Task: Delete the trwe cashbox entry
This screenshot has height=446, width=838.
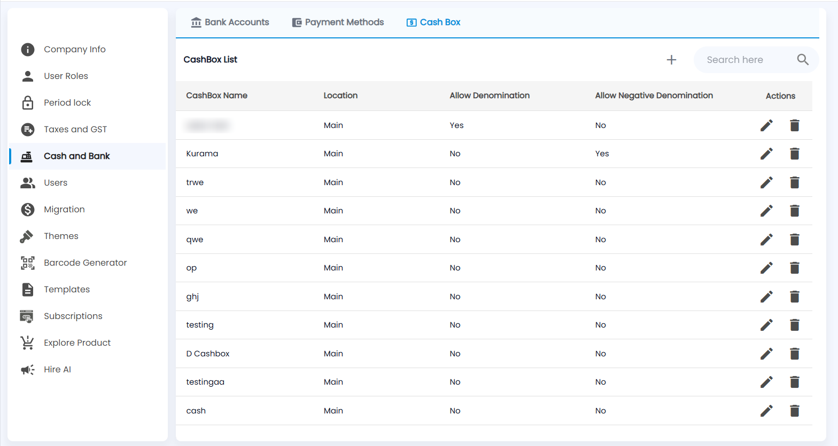Action: (x=795, y=182)
